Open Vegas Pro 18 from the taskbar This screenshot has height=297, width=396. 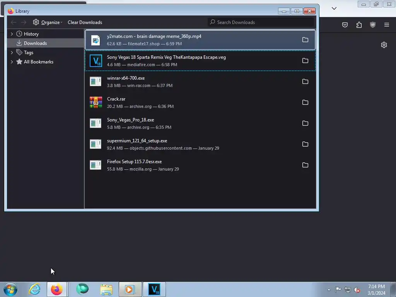click(x=154, y=289)
